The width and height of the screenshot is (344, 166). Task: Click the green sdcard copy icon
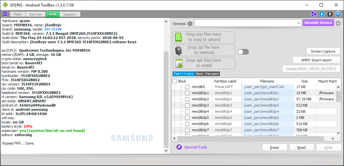[179, 37]
